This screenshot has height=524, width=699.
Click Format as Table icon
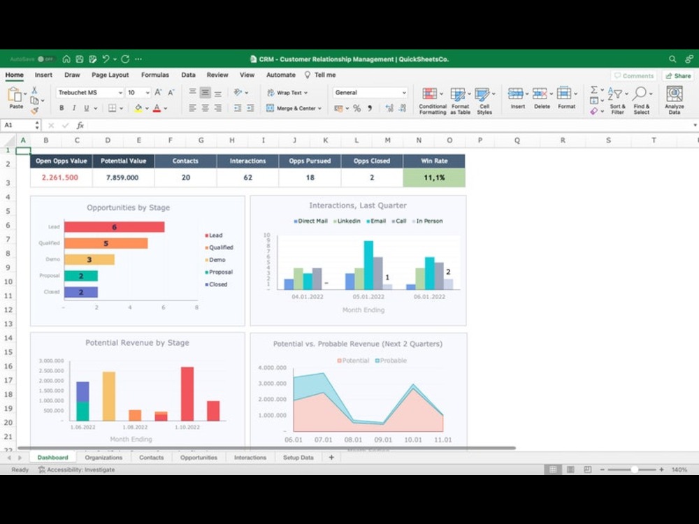coord(457,94)
